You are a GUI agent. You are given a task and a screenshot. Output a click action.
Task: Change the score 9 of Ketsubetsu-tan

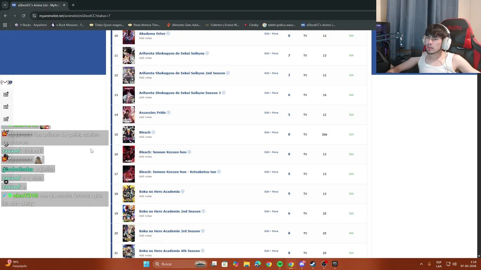click(289, 174)
